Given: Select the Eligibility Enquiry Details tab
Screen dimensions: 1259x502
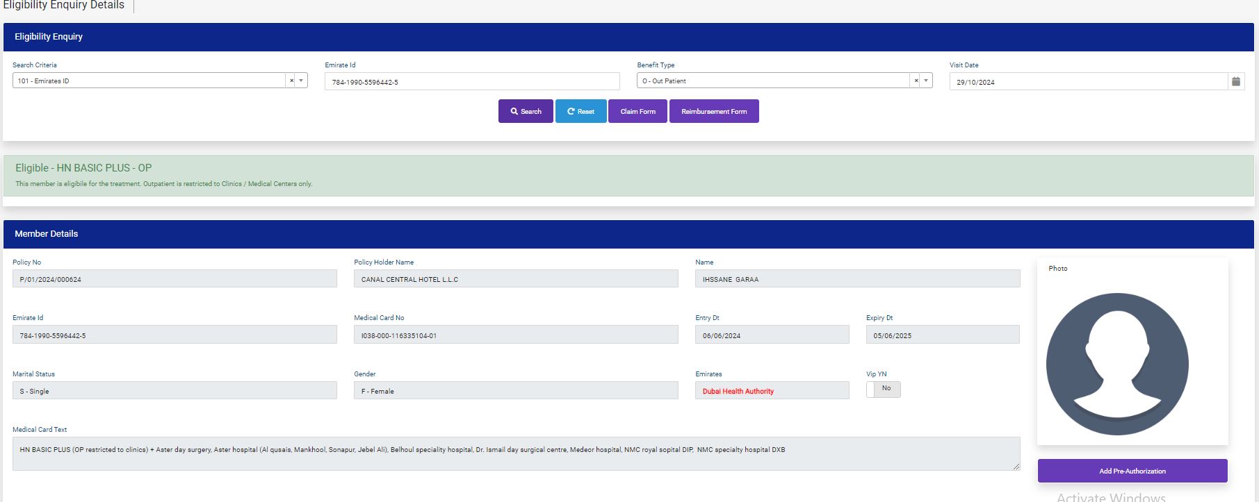Looking at the screenshot, I should pos(64,6).
